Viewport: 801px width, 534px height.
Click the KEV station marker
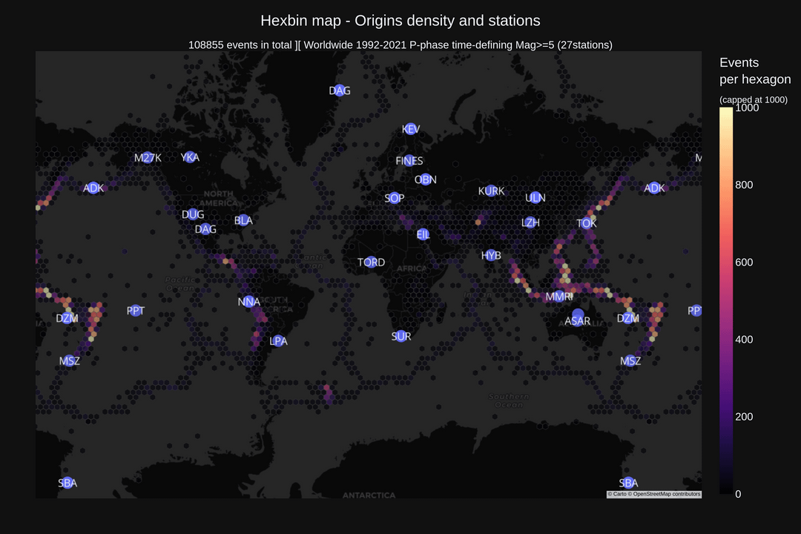click(x=410, y=129)
